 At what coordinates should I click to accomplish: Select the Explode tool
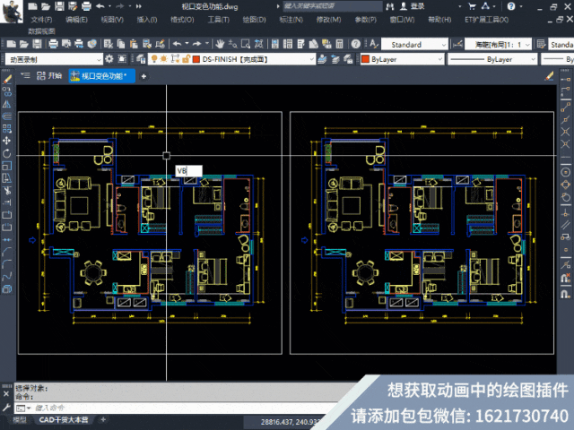(x=7, y=289)
